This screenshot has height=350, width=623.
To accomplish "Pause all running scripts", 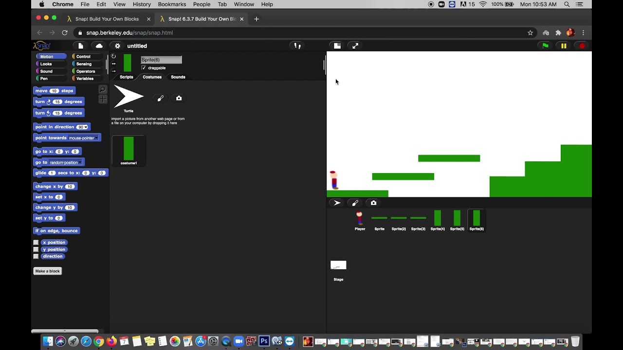I will (564, 46).
